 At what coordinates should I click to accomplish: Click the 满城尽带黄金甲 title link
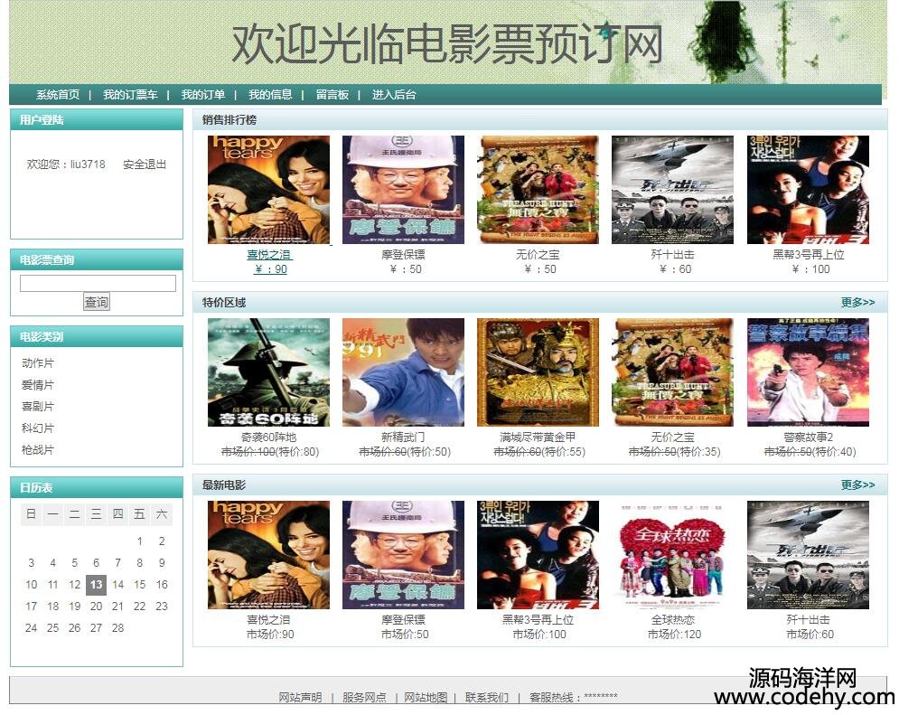click(x=538, y=437)
